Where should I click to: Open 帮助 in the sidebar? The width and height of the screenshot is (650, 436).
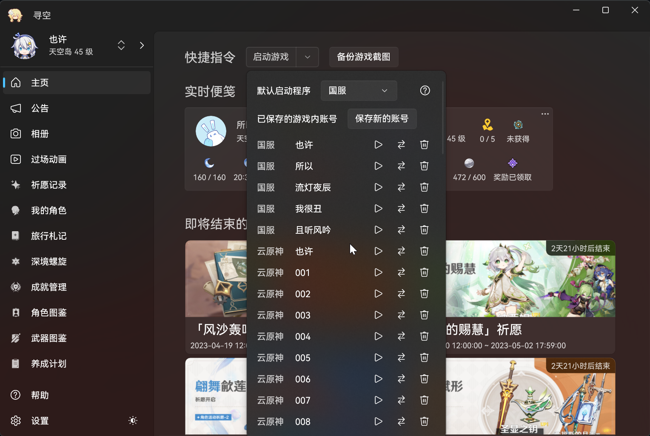tap(77, 395)
